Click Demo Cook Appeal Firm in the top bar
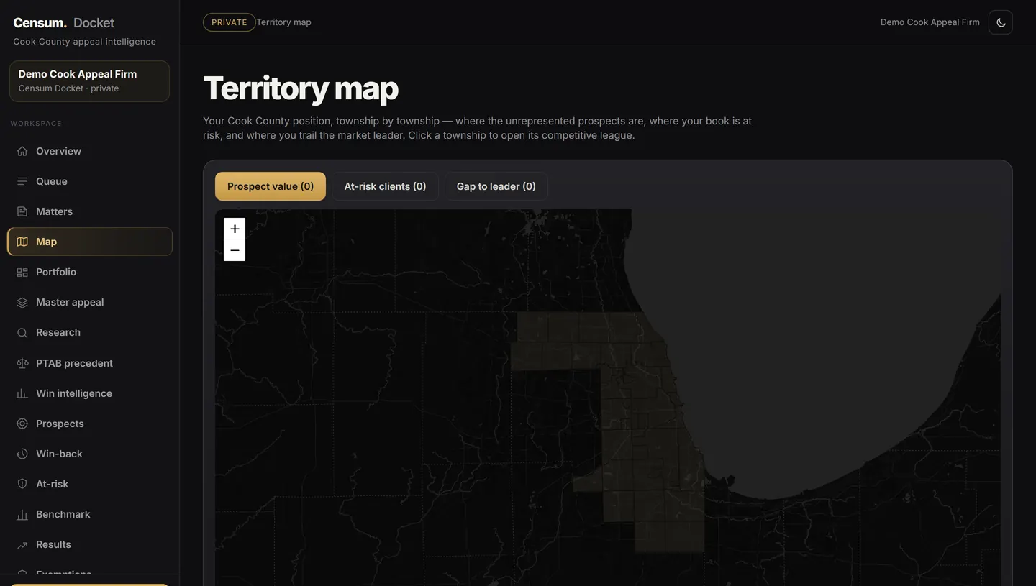Screen dimensions: 1036x586 tap(930, 22)
